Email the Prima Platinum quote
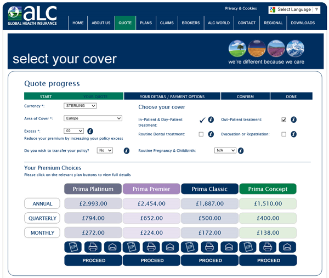Screen dimensions: 329x278 (x=112, y=247)
